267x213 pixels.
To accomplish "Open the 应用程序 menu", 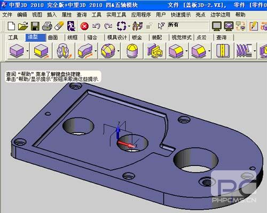I will coord(141,14).
